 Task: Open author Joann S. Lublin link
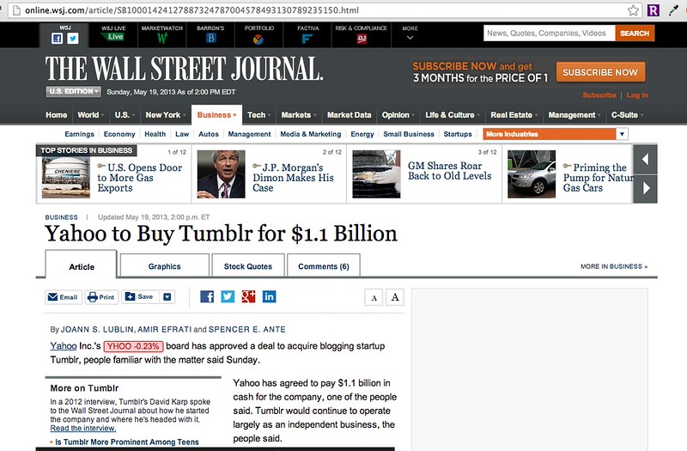click(x=97, y=330)
